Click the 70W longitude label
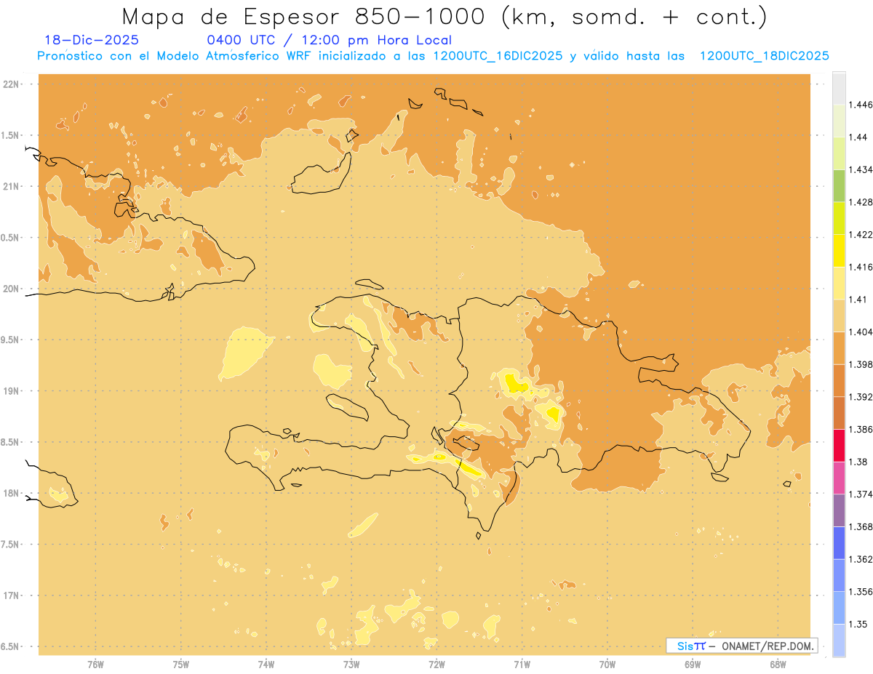This screenshot has height=674, width=873. pos(607,665)
